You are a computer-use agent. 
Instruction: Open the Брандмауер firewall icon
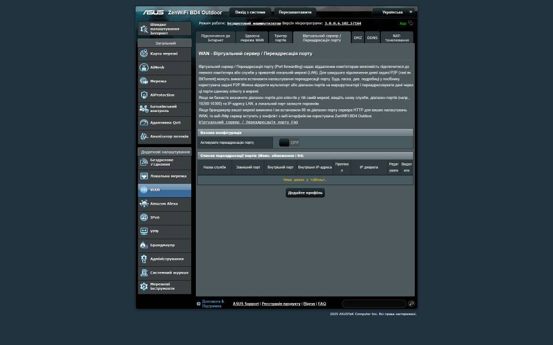click(x=144, y=245)
